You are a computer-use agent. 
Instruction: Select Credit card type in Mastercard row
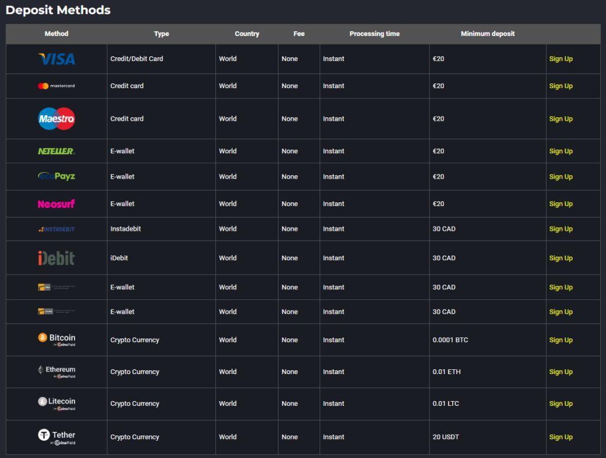(127, 86)
